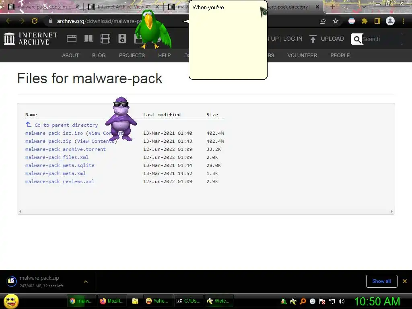Switch to Chrome 'malw...' taskbar button
This screenshot has height=309, width=412.
click(81, 301)
